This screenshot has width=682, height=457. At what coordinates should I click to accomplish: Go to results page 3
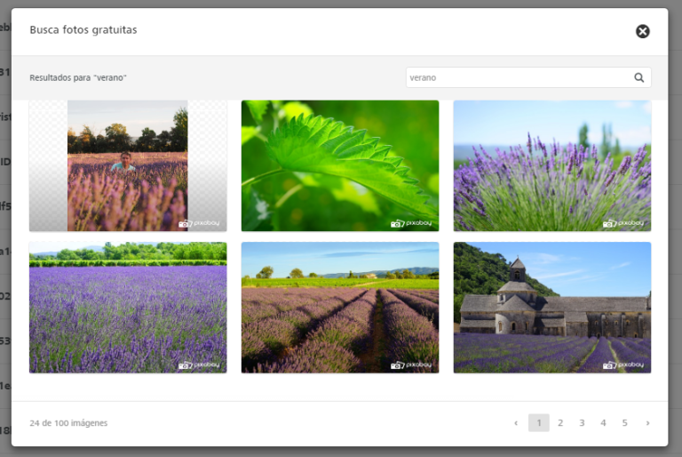582,423
